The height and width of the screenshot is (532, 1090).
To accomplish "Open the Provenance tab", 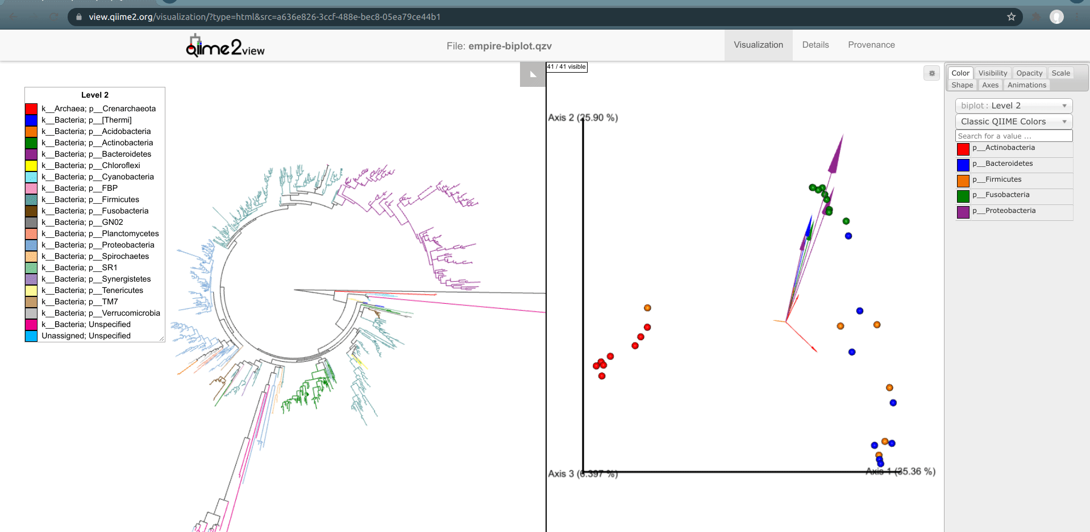I will (871, 45).
